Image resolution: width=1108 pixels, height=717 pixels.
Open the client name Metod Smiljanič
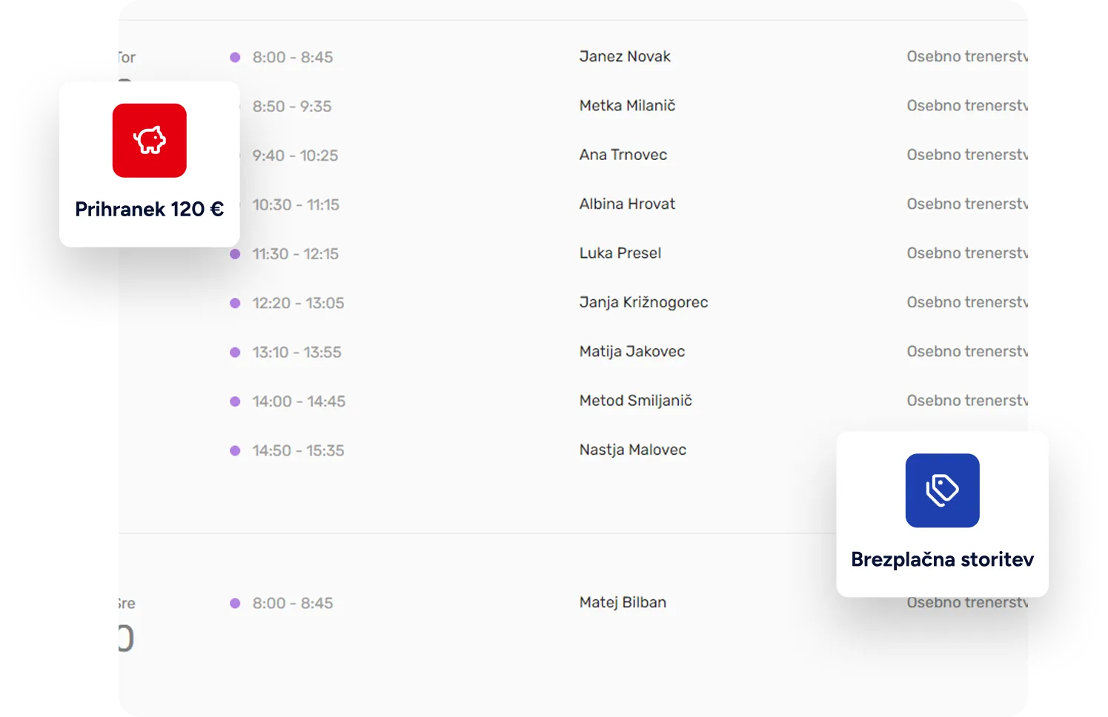click(636, 401)
